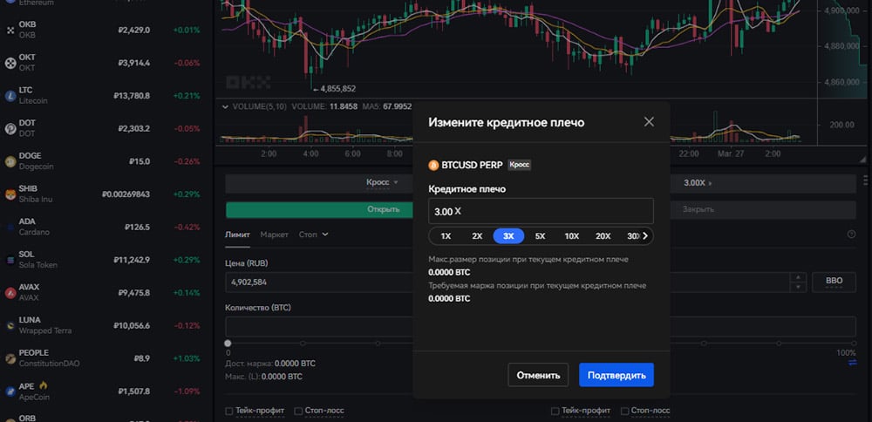Expand the Стоп order type dropdown
Viewport: 872px width, 422px height.
tap(314, 235)
